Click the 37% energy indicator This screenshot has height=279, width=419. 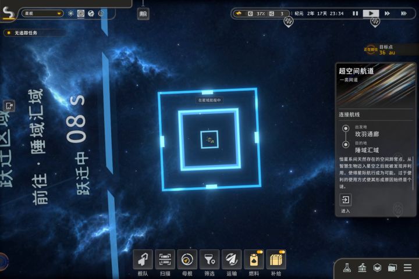(257, 13)
